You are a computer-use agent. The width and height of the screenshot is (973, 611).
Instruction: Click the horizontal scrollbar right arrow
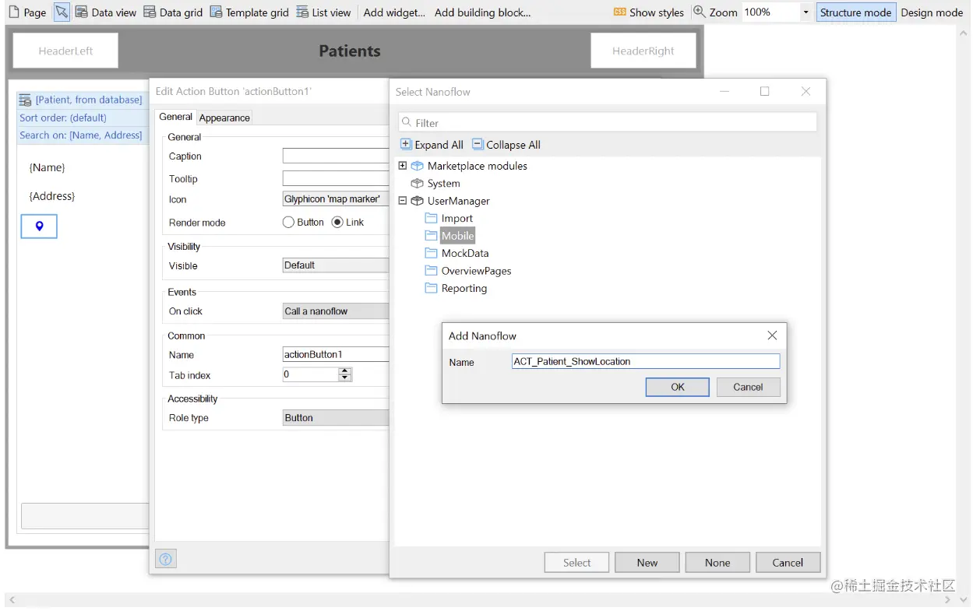pyautogui.click(x=948, y=600)
